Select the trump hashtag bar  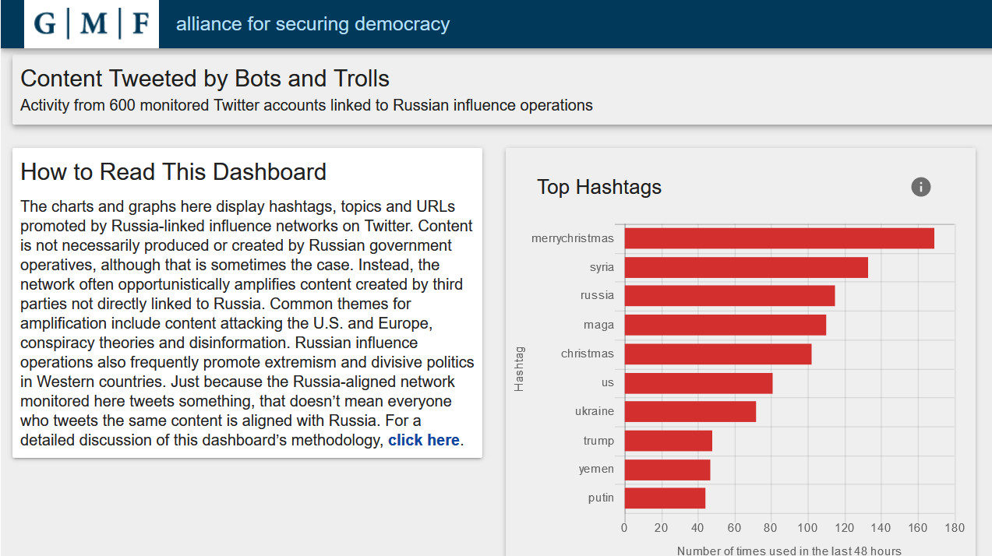pos(669,441)
